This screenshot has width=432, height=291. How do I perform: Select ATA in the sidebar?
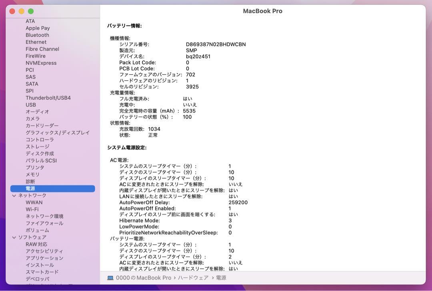30,21
